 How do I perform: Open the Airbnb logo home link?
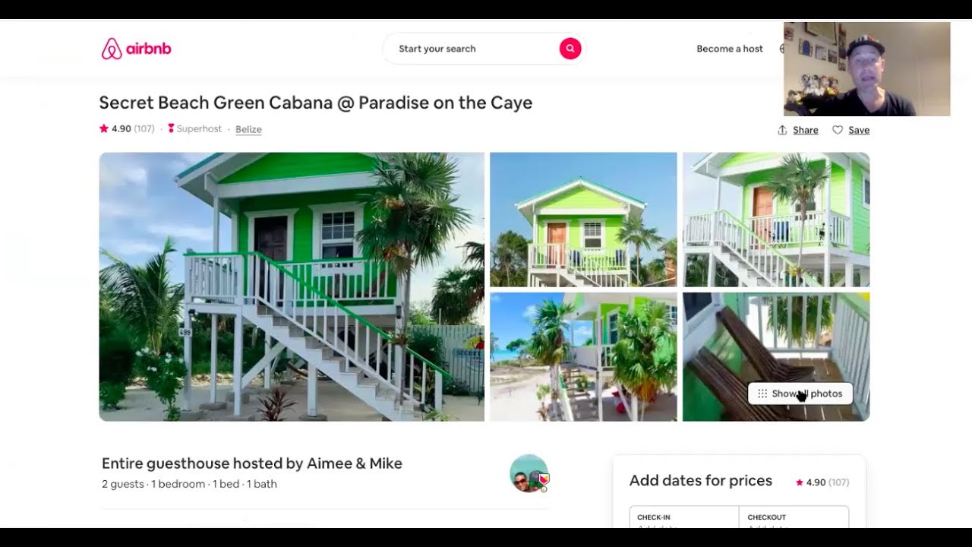[137, 49]
